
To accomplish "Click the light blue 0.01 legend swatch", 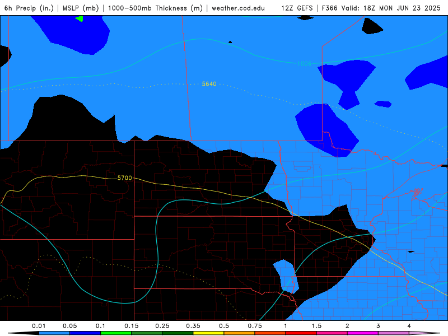I will tap(54, 333).
